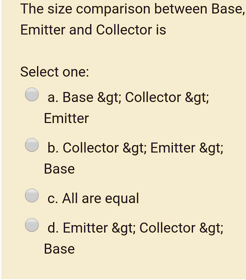The height and width of the screenshot is (280, 246).
Task: Click the word 'Emitter' under option a
Action: point(67,118)
